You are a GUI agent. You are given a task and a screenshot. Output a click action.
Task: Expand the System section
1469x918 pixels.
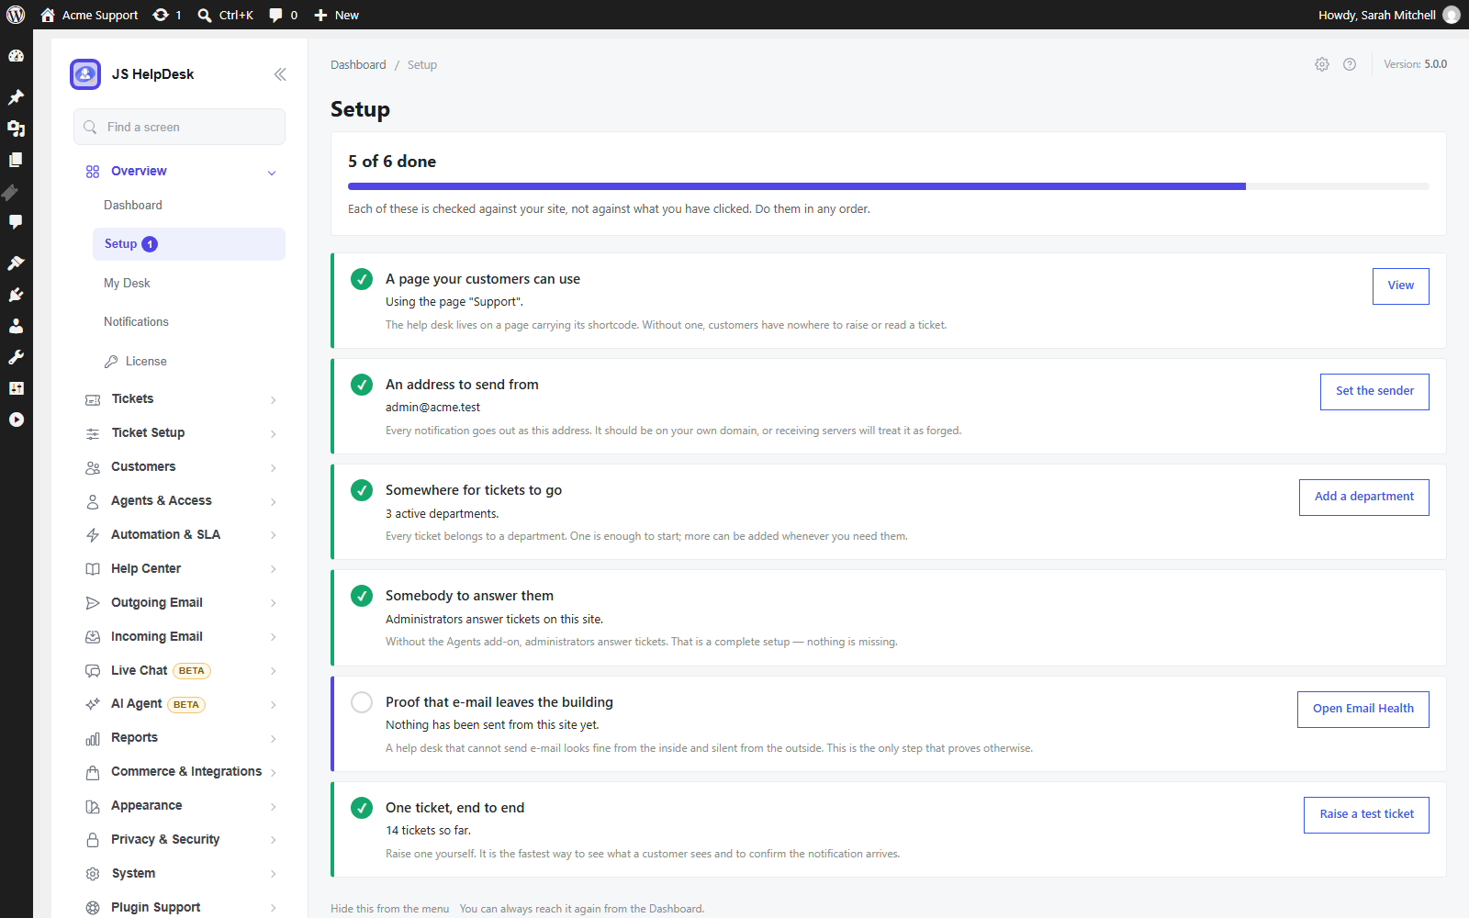(180, 874)
